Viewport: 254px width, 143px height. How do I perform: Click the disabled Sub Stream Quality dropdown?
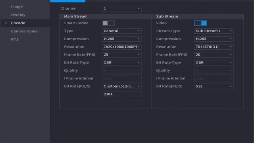[x=214, y=71]
